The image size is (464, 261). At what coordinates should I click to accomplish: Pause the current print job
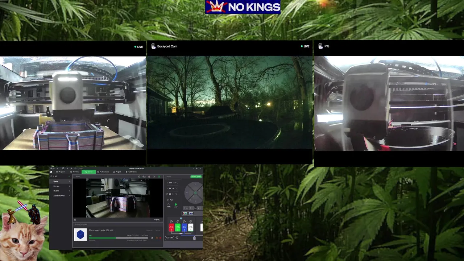click(x=157, y=238)
